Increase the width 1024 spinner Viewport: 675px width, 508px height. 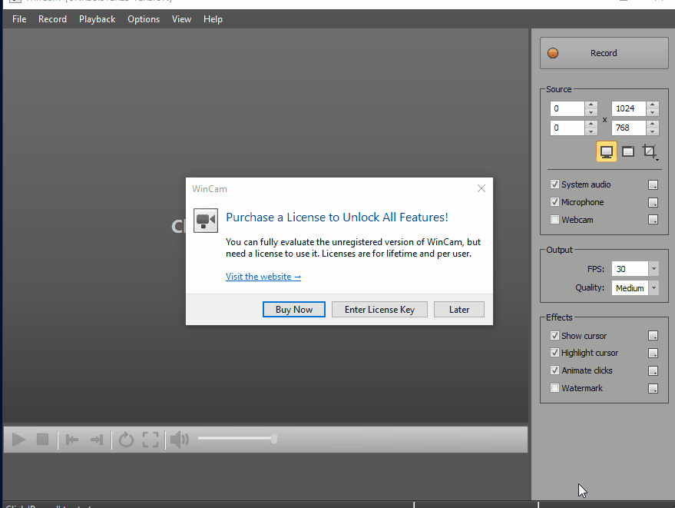(653, 105)
